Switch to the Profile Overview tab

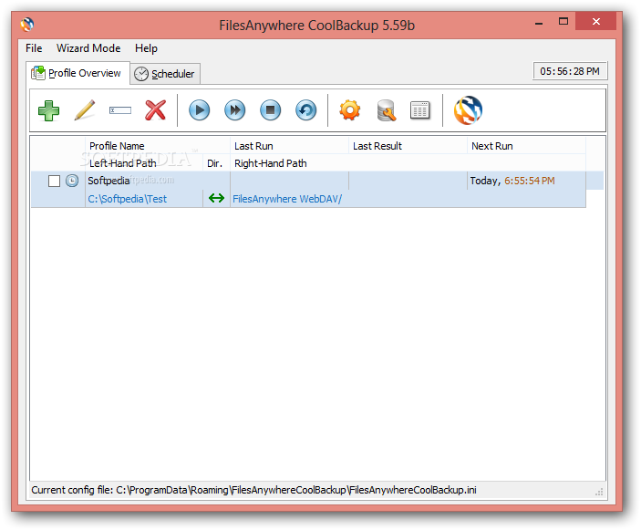click(78, 73)
